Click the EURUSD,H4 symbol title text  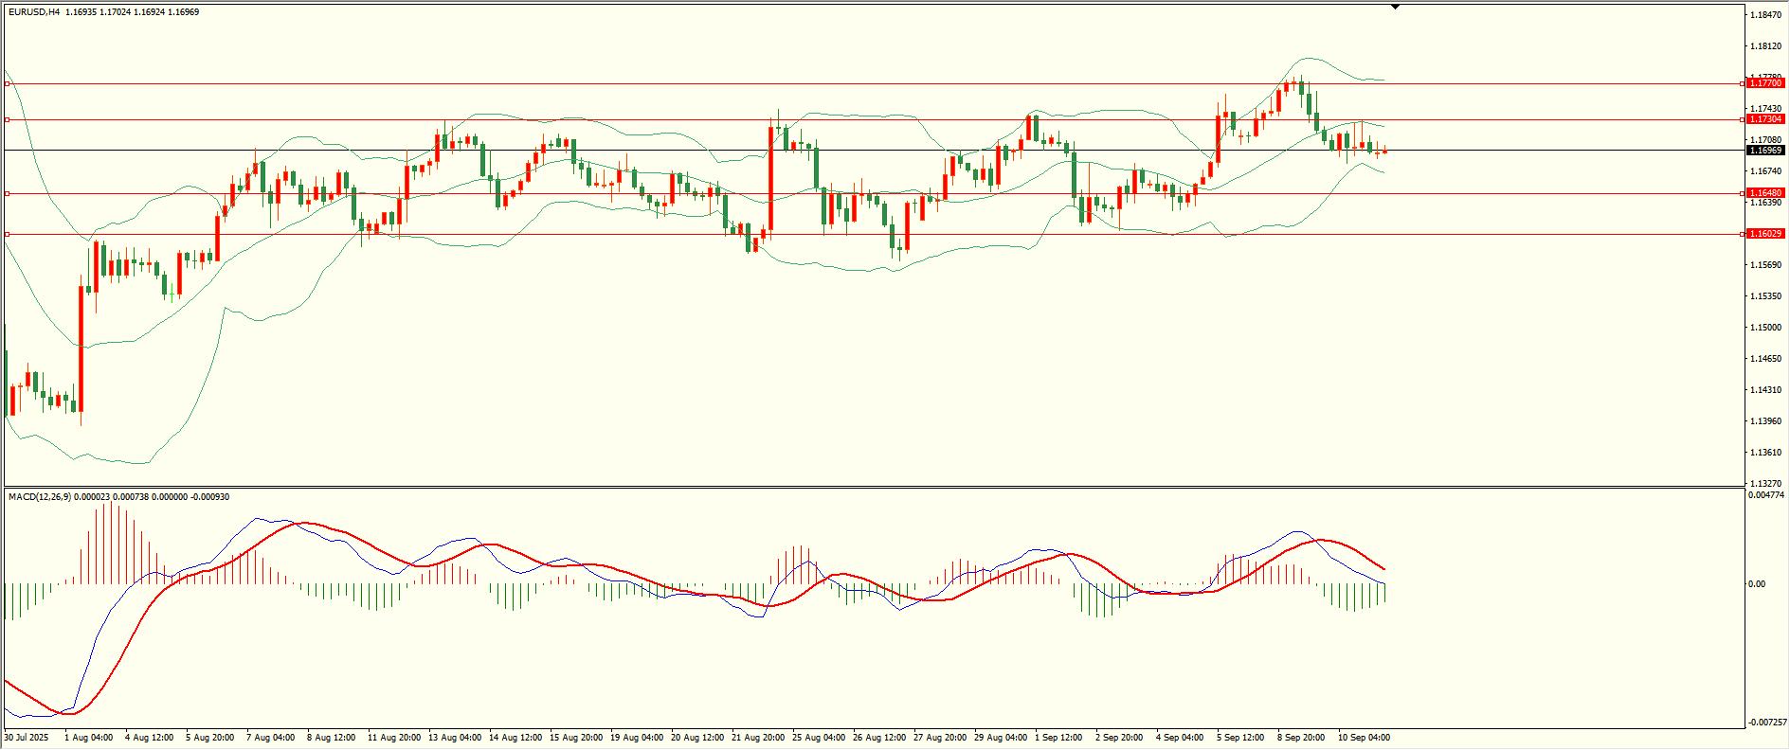point(34,12)
